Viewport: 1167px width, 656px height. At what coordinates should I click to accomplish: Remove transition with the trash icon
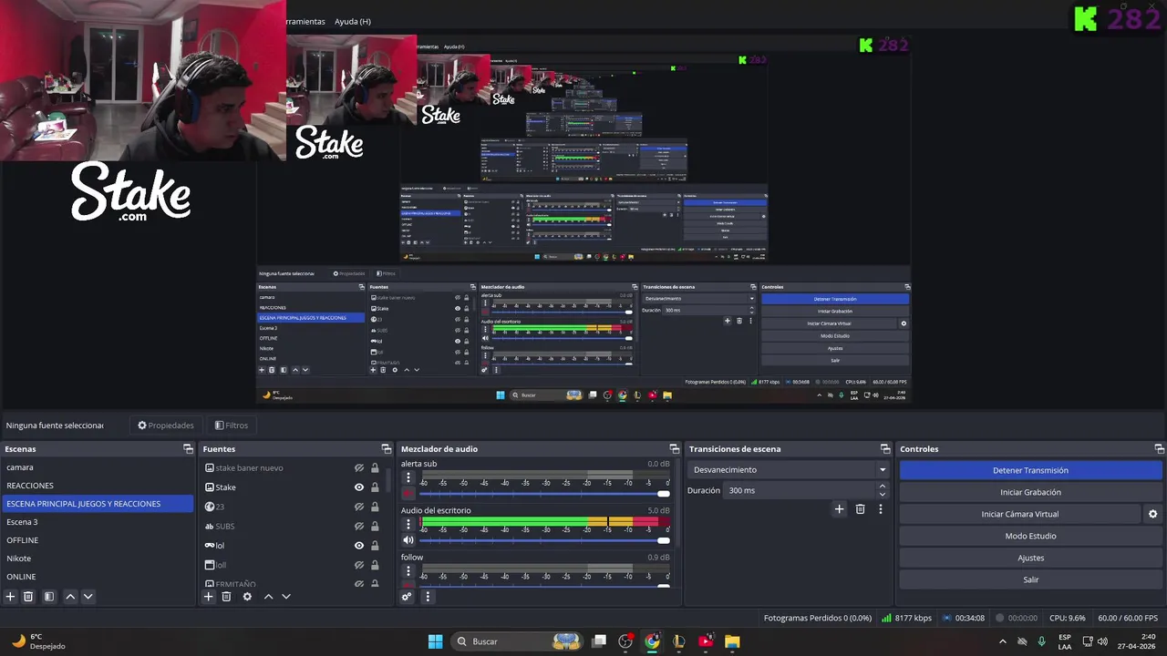coord(860,509)
